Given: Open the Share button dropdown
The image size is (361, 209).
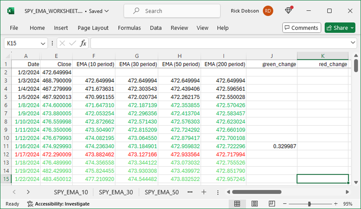Looking at the screenshot, I should pos(352,28).
